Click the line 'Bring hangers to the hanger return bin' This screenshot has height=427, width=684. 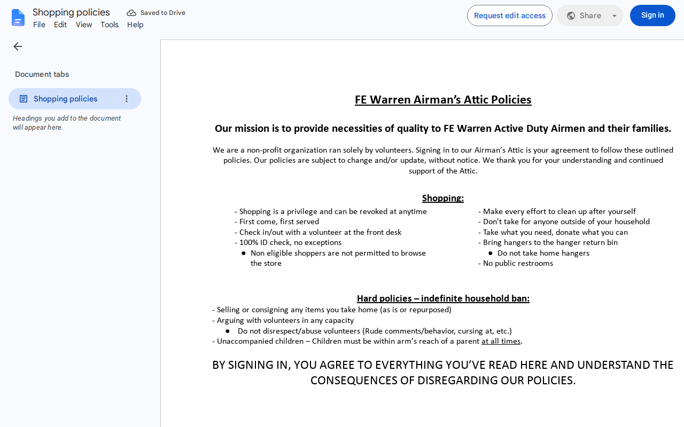tap(548, 242)
